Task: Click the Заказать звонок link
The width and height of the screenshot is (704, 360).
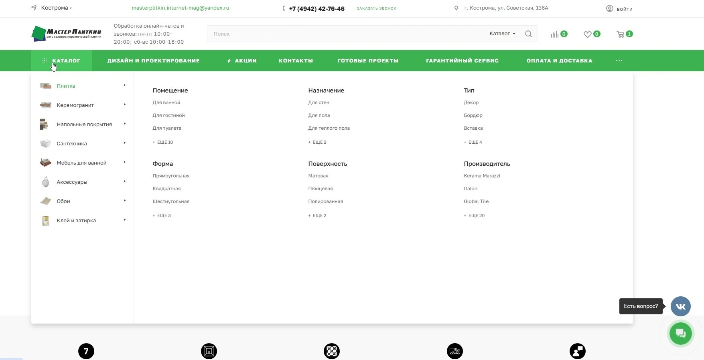Action: coord(376,8)
